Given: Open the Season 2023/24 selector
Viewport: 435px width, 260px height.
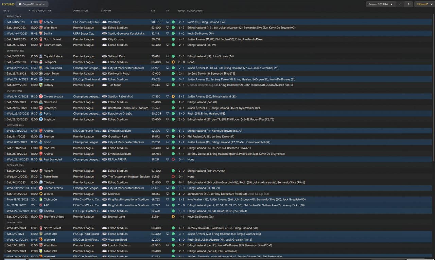Looking at the screenshot, I should 380,4.
